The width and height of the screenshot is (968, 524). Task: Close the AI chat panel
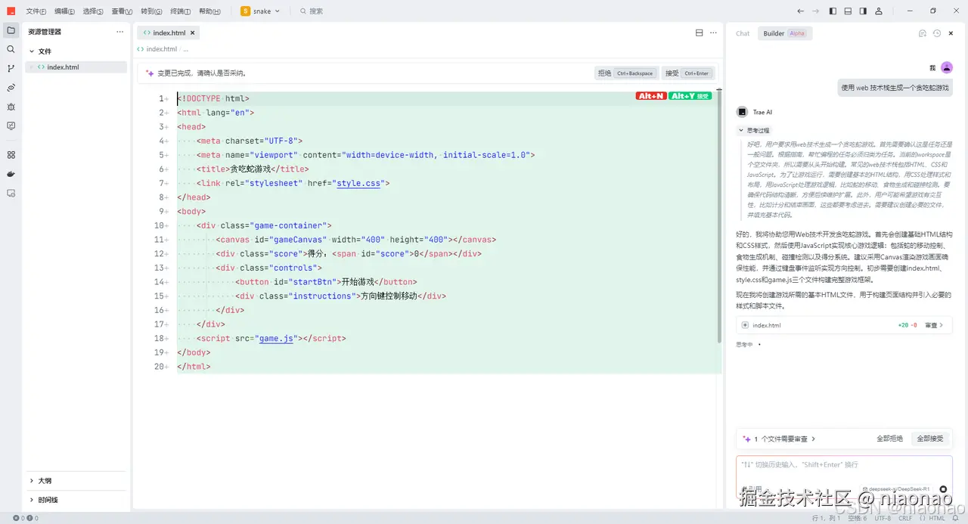click(x=951, y=33)
